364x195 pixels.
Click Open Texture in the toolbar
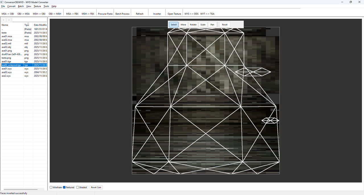click(x=174, y=14)
